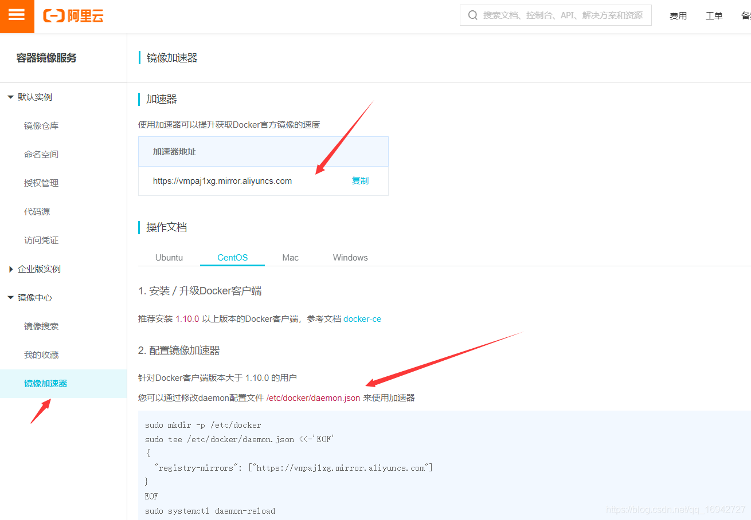This screenshot has width=751, height=520.
Task: Switch to the Ubuntu tab
Action: click(169, 258)
